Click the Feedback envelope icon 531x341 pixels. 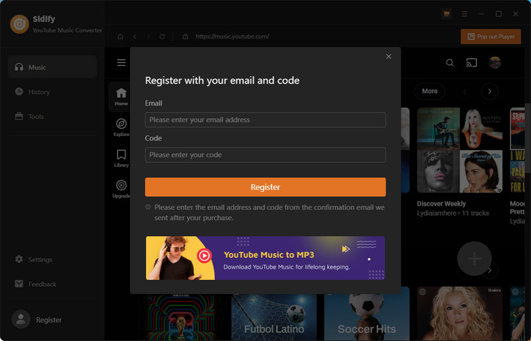19,284
